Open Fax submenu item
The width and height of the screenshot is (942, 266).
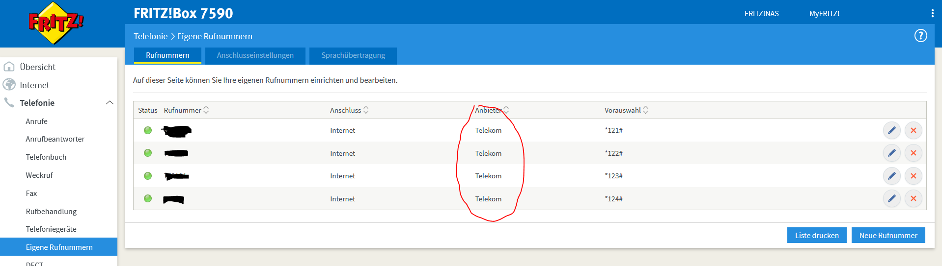pyautogui.click(x=31, y=193)
